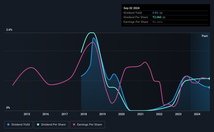Click the pink Earnings Per Share legend dot

tap(74, 124)
